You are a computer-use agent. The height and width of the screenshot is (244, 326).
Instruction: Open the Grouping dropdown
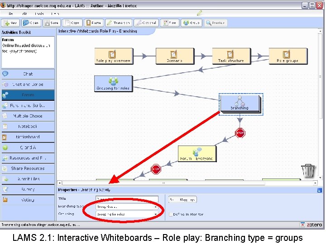pos(127,214)
